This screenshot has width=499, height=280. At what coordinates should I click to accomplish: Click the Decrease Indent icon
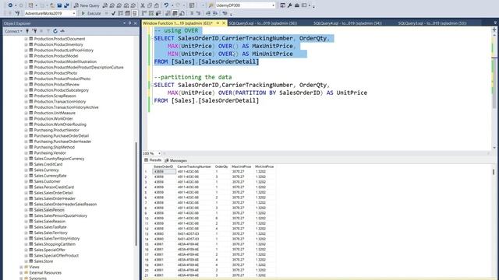(208, 13)
